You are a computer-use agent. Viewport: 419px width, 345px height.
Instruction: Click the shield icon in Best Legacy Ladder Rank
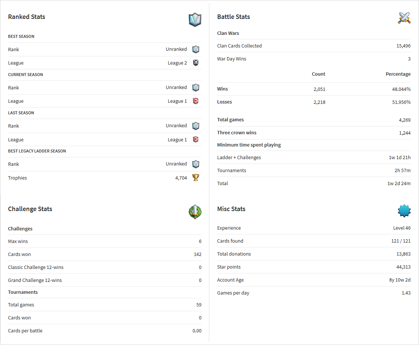click(196, 164)
